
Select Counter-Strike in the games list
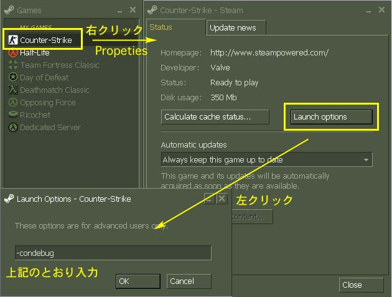click(x=46, y=40)
